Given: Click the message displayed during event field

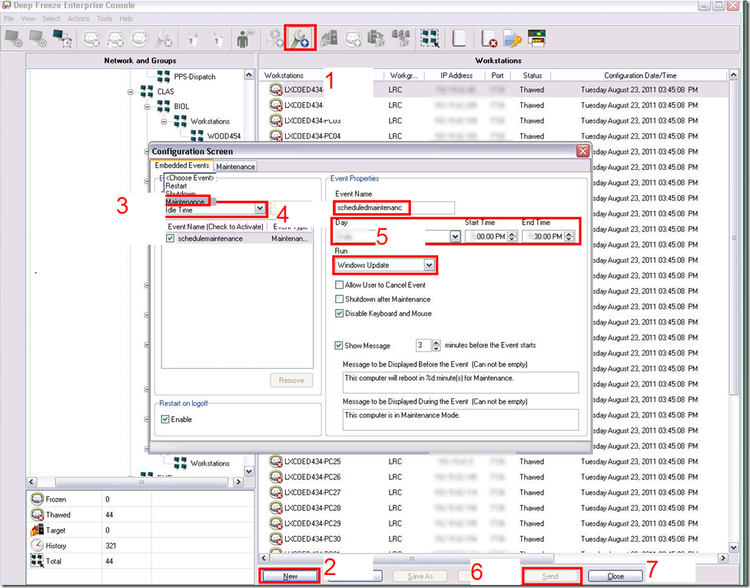Looking at the screenshot, I should [x=460, y=419].
